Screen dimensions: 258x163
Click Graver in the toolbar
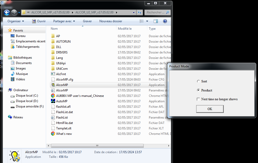87,21
